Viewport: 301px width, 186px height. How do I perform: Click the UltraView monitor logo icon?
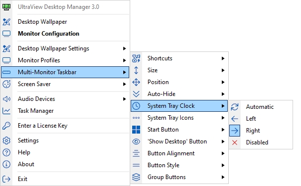pyautogui.click(x=6, y=7)
